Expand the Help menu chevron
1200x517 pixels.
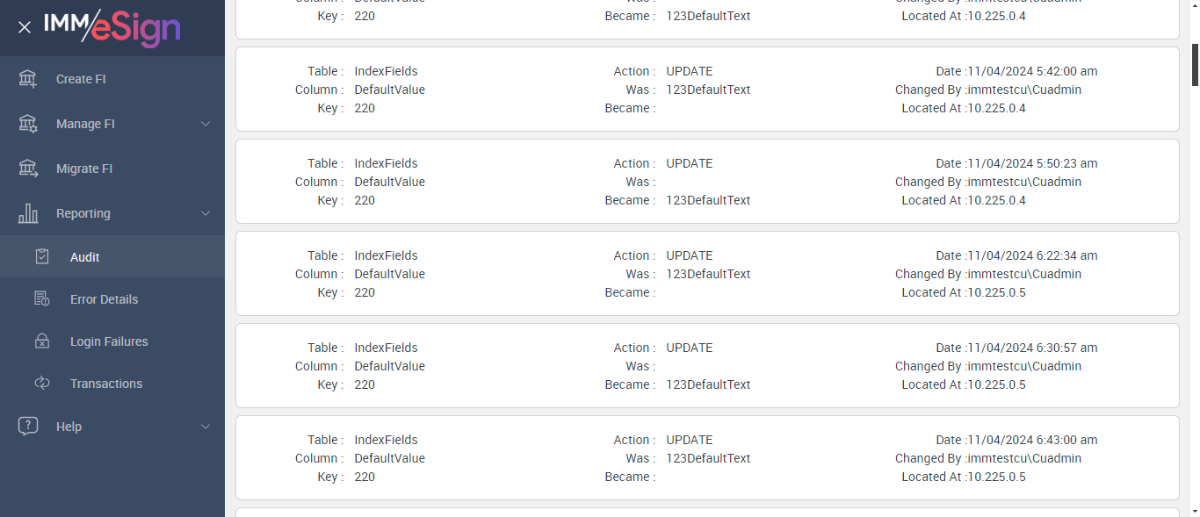206,427
